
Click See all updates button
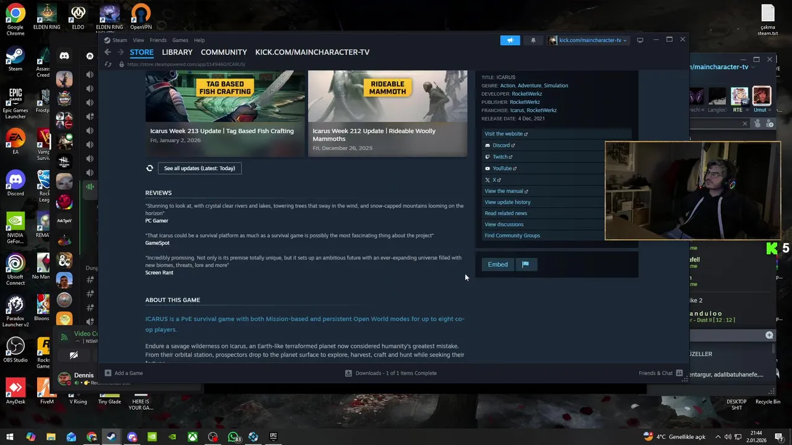point(199,168)
